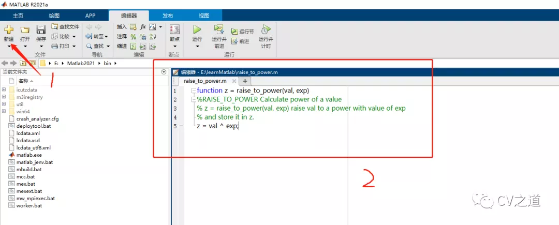This screenshot has height=225, width=559.
Task: Switch to the 发布 ribbon tab
Action: (x=168, y=16)
